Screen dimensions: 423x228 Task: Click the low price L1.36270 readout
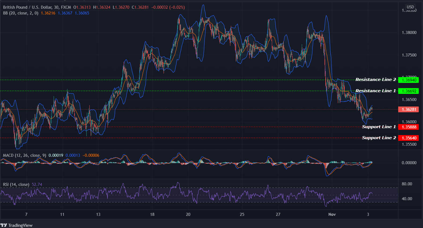pyautogui.click(x=121, y=7)
